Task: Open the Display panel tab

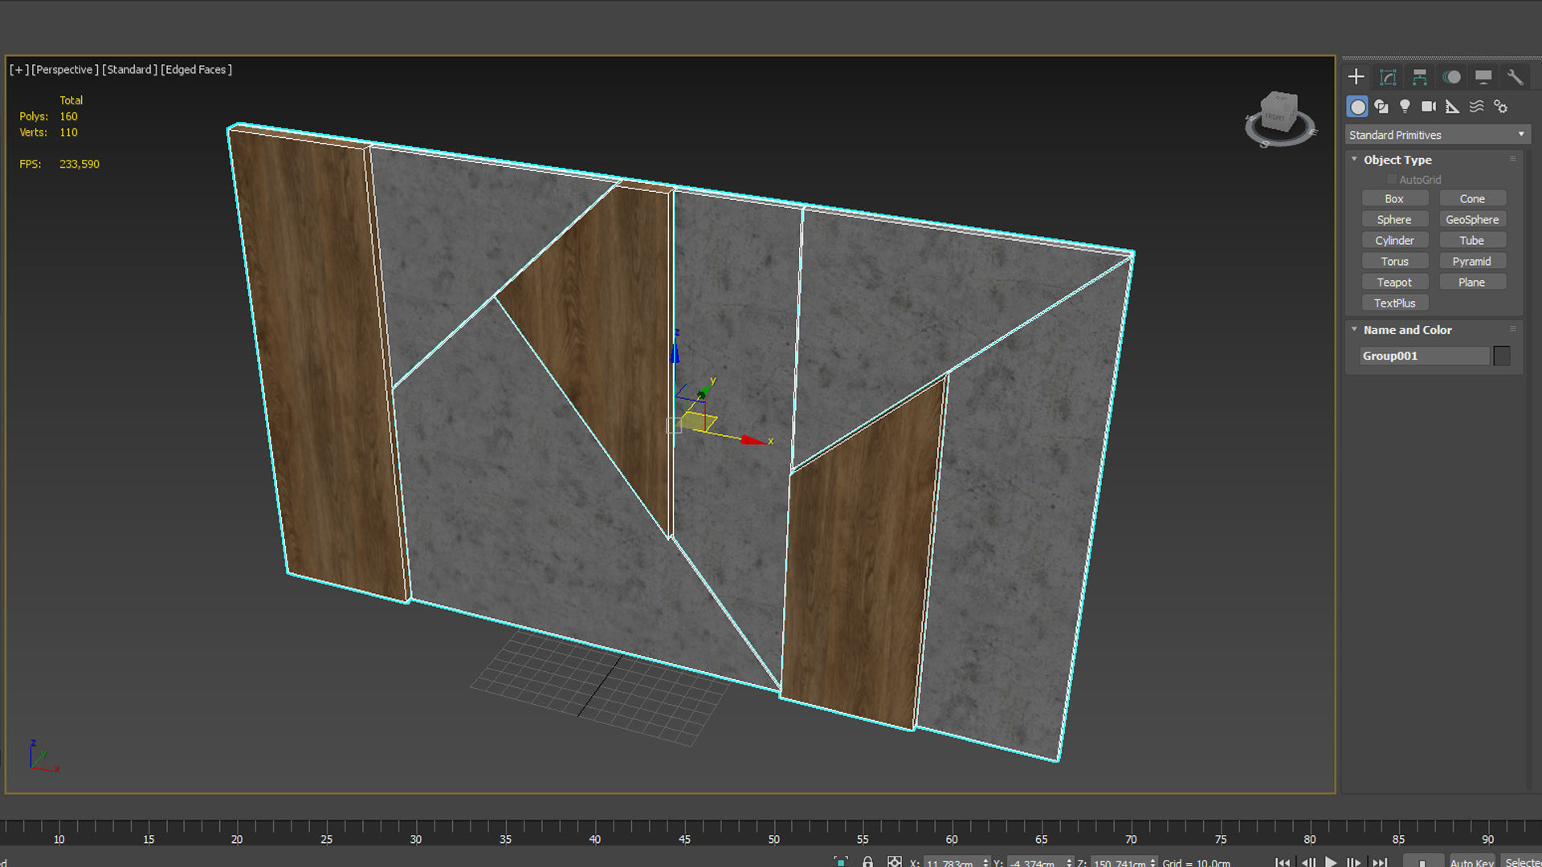Action: [1483, 77]
